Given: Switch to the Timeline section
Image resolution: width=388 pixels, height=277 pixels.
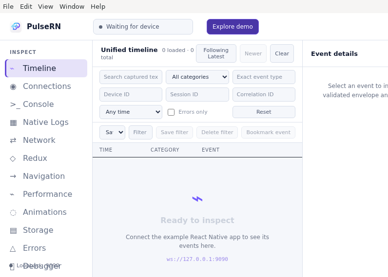Looking at the screenshot, I should (x=46, y=69).
